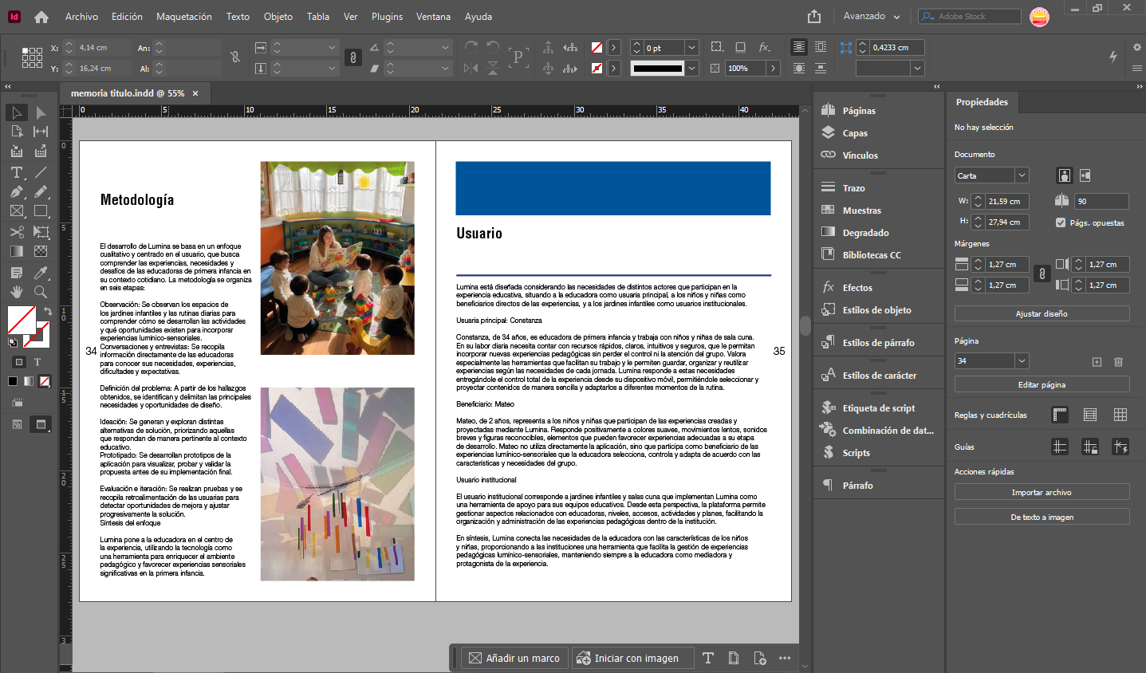Screen dimensions: 1146x673
Task: Select the Type tool
Action: point(17,172)
